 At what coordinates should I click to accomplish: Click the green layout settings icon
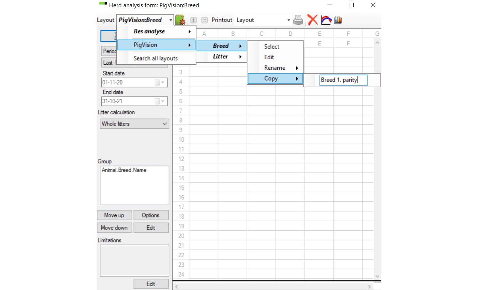(180, 20)
